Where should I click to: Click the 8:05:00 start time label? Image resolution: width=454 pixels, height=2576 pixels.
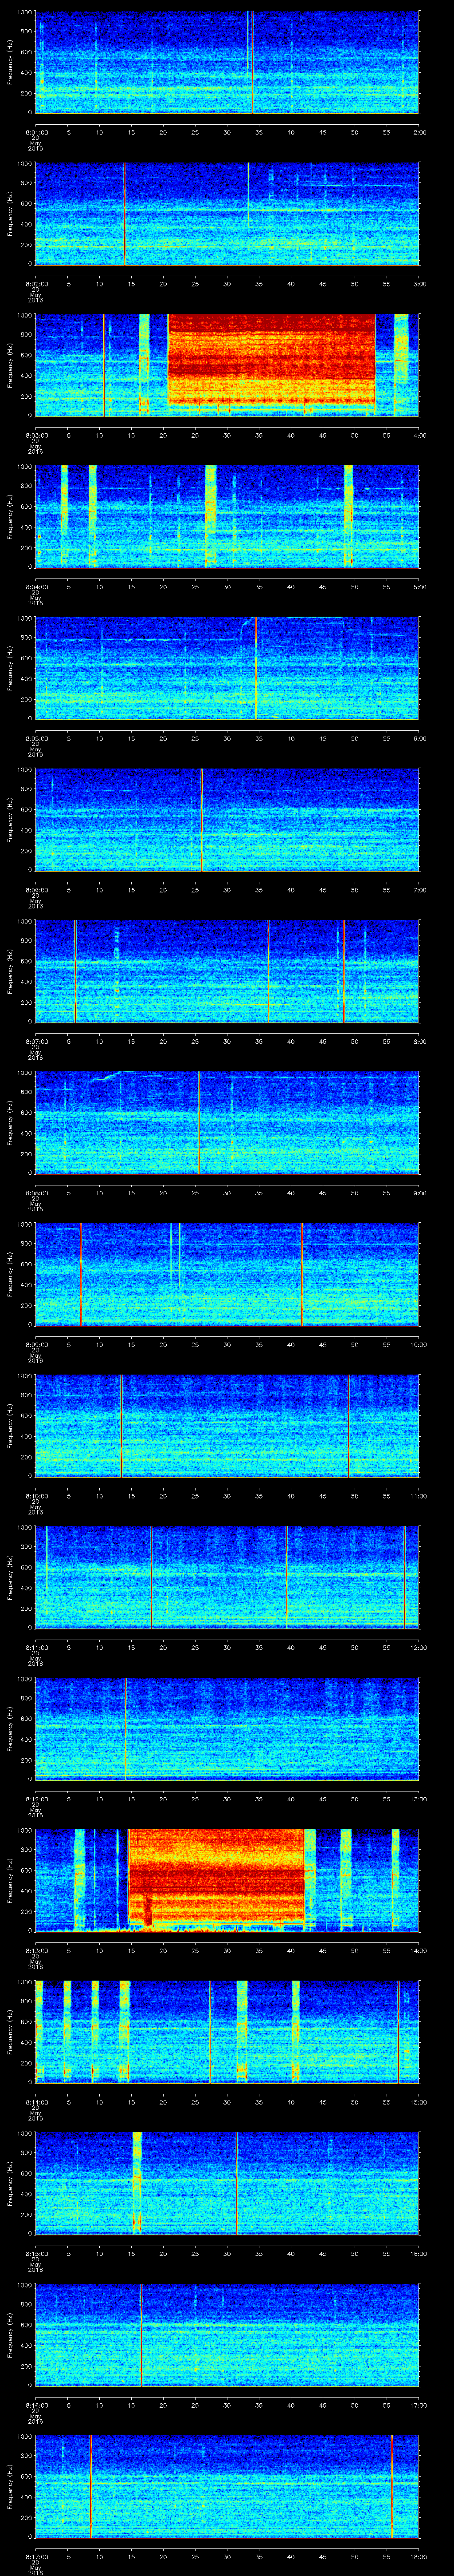click(x=37, y=738)
